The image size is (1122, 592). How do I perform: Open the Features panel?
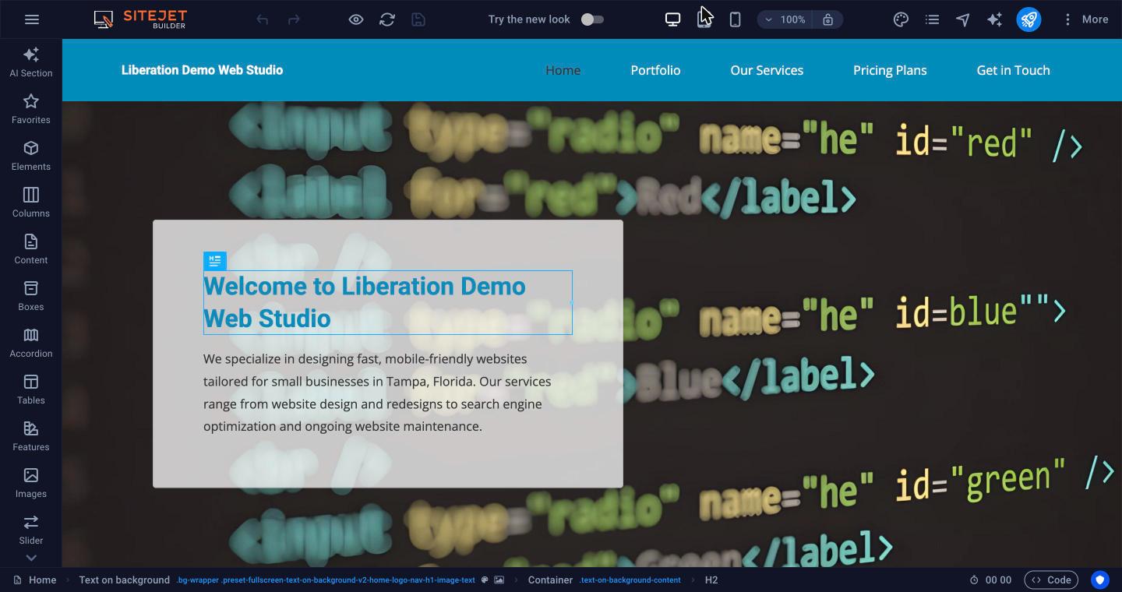pos(31,436)
